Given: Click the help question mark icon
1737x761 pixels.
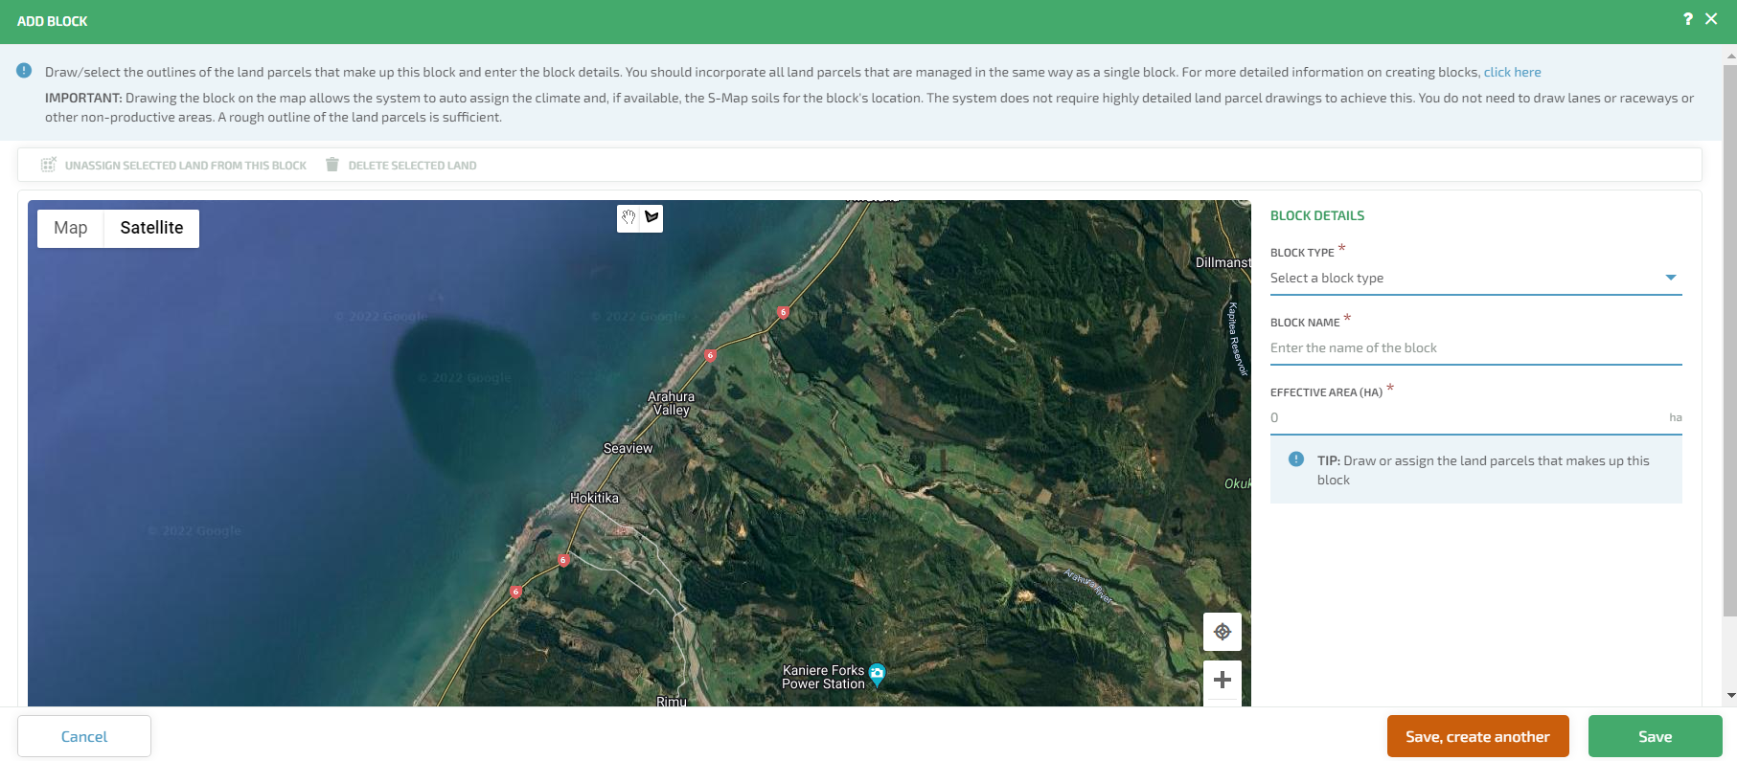Looking at the screenshot, I should 1687,19.
